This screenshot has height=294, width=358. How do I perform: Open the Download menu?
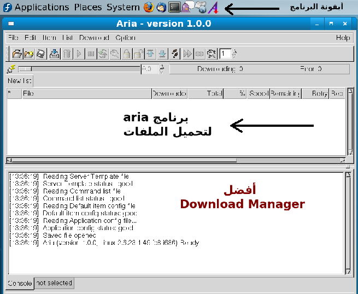[x=94, y=38]
